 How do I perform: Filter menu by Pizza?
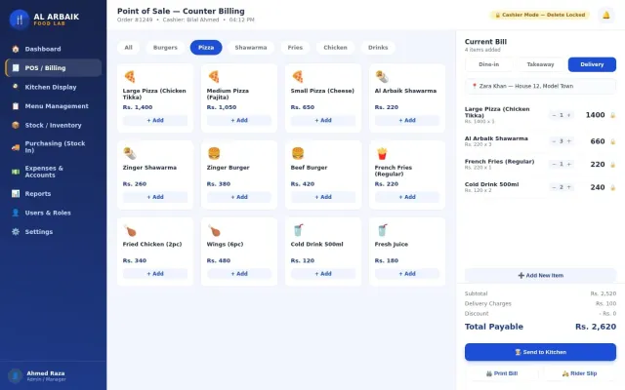click(206, 48)
